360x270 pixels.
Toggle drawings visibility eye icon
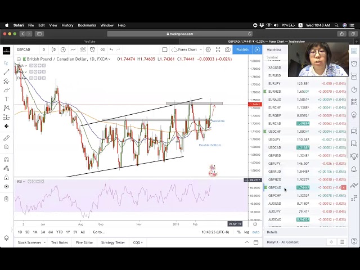point(6,186)
